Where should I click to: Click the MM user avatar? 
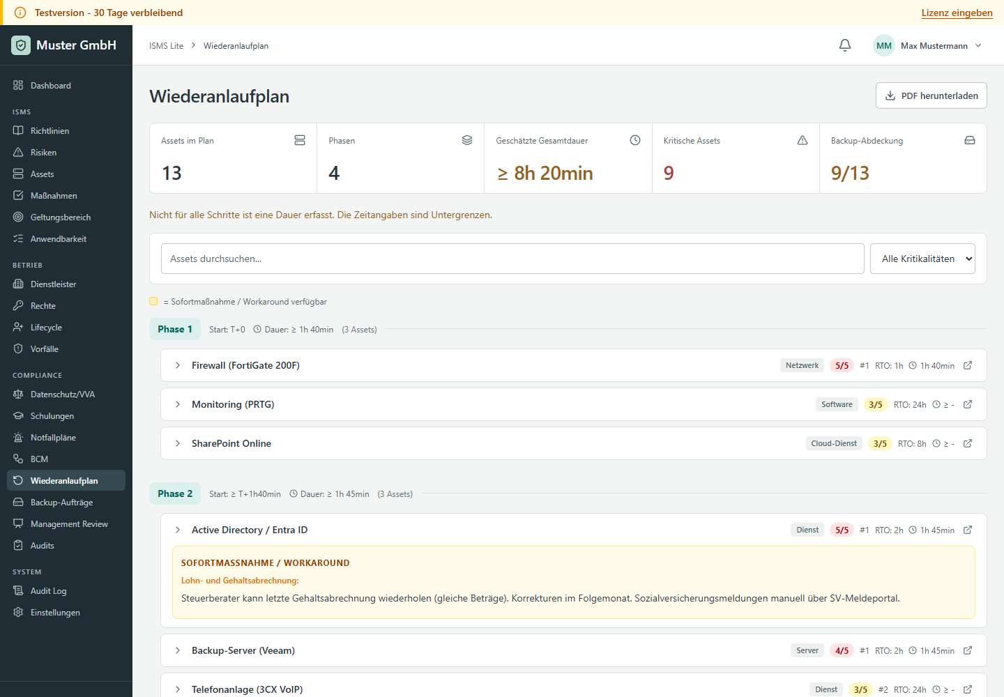[x=884, y=45]
